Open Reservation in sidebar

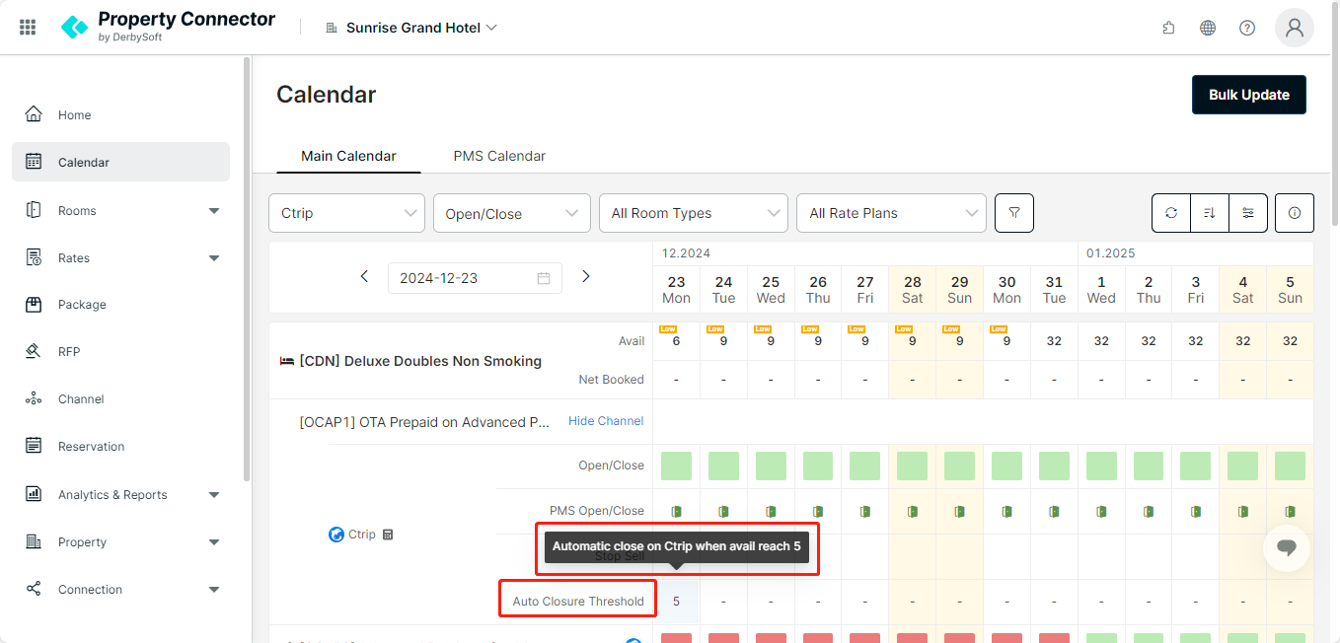tap(120, 447)
